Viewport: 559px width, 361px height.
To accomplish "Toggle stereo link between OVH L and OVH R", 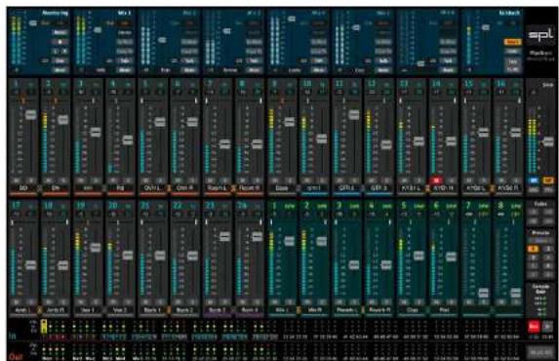I will (169, 188).
